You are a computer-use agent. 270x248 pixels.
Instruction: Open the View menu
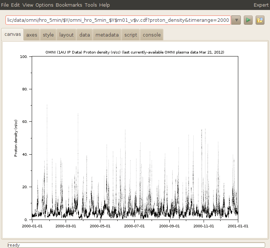(x=28, y=5)
